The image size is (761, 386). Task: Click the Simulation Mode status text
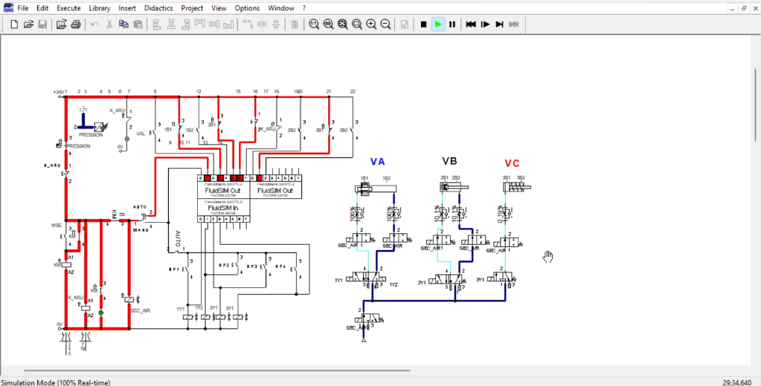(x=55, y=382)
